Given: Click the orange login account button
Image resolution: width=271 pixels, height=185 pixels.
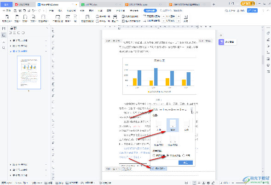Looking at the screenshot, I should pyautogui.click(x=248, y=4).
